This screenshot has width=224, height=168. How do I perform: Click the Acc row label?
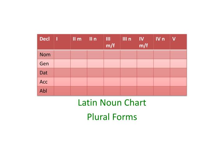coord(45,82)
